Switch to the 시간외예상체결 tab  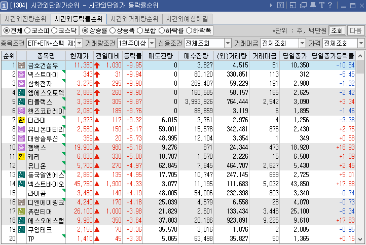coord(187,19)
